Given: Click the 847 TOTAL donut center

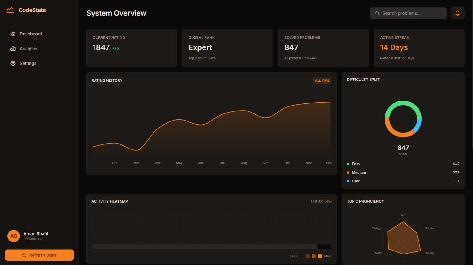Looking at the screenshot, I should pos(403,150).
